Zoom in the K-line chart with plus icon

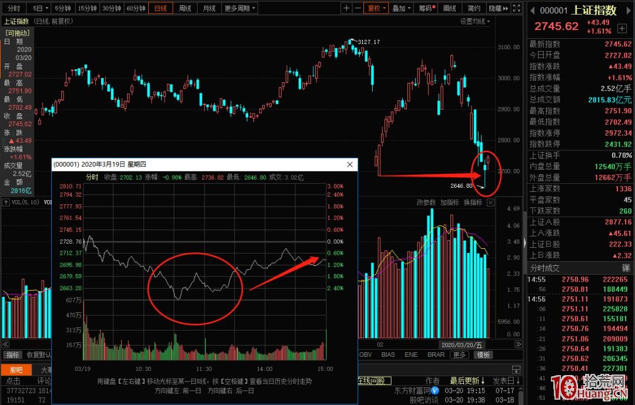click(x=346, y=8)
